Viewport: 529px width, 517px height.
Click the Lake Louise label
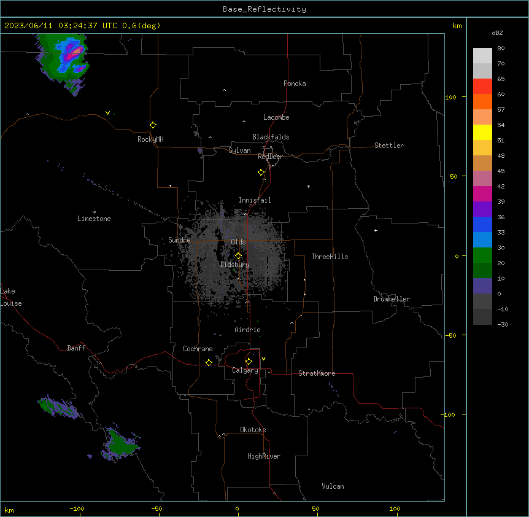11,297
